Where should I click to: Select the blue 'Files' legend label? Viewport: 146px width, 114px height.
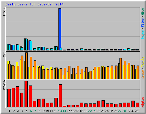point(143,23)
